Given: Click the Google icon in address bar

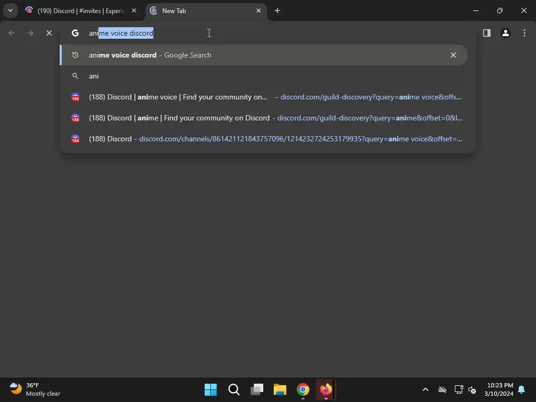Looking at the screenshot, I should point(75,33).
